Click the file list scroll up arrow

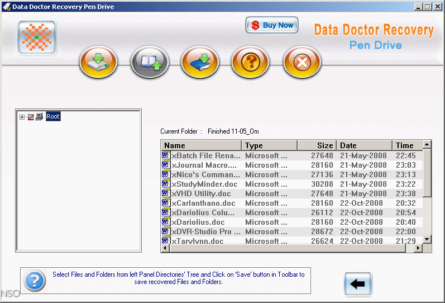pyautogui.click(x=427, y=145)
